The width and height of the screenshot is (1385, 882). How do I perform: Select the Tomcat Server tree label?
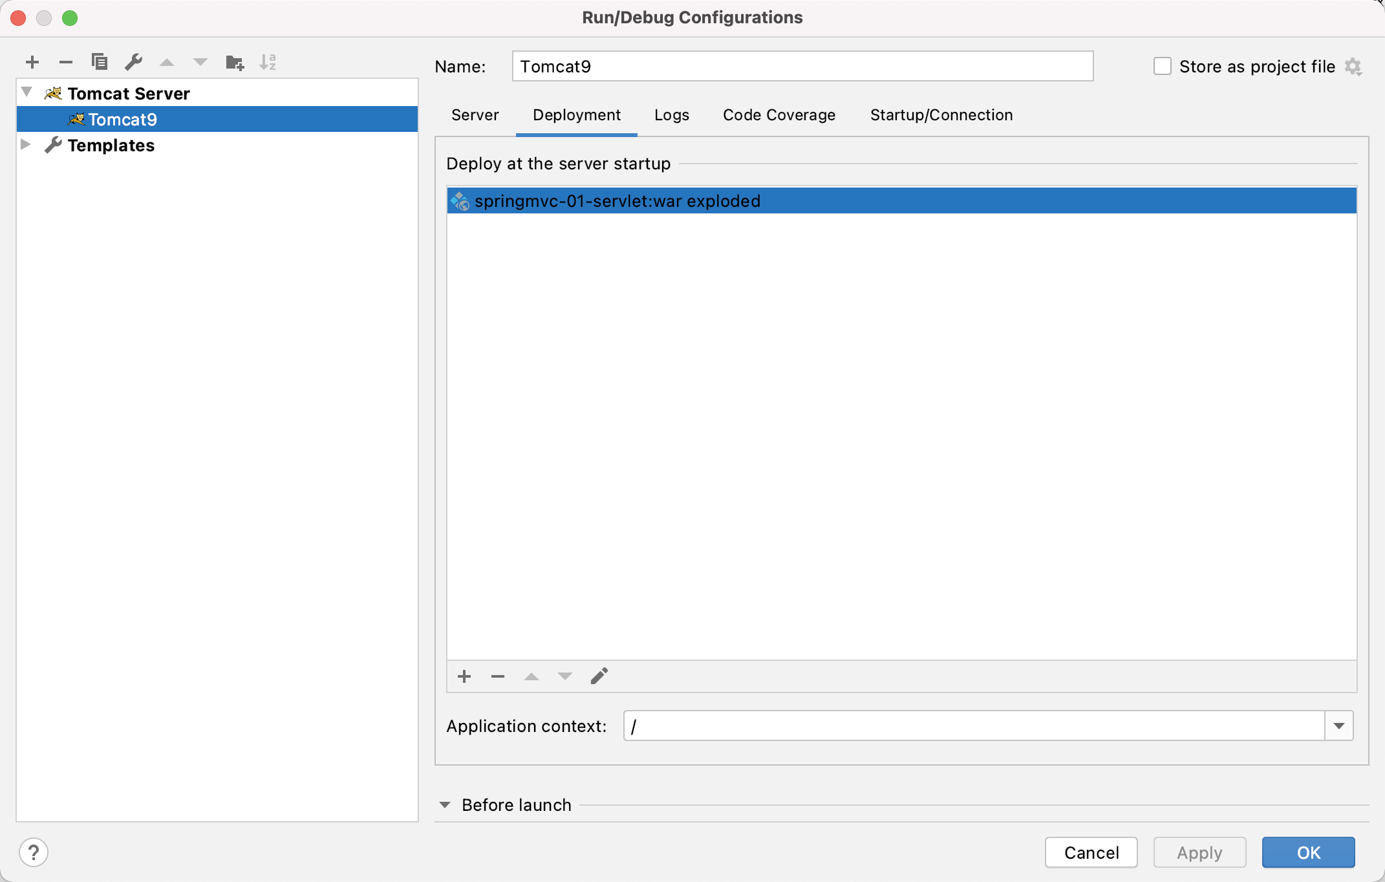(129, 93)
